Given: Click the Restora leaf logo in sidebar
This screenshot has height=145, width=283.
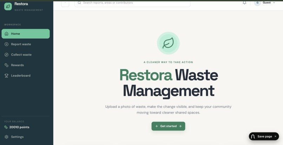Looking at the screenshot, I should (x=8, y=7).
